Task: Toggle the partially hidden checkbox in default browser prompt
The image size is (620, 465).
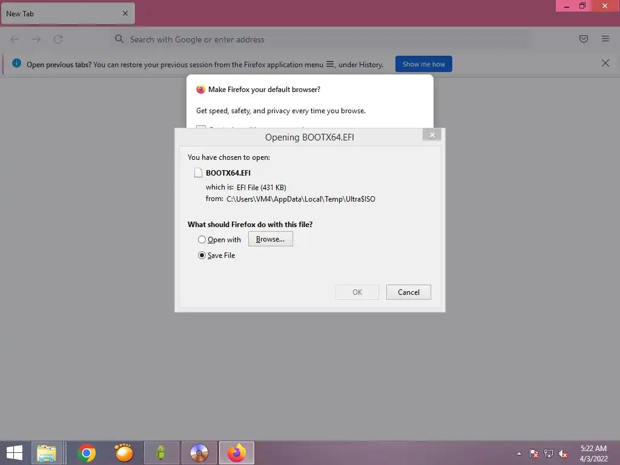Action: coord(201,127)
